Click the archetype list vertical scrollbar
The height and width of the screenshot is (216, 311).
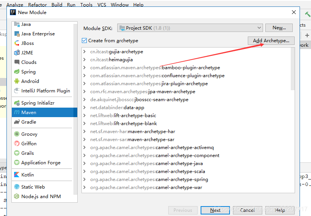(x=293, y=69)
